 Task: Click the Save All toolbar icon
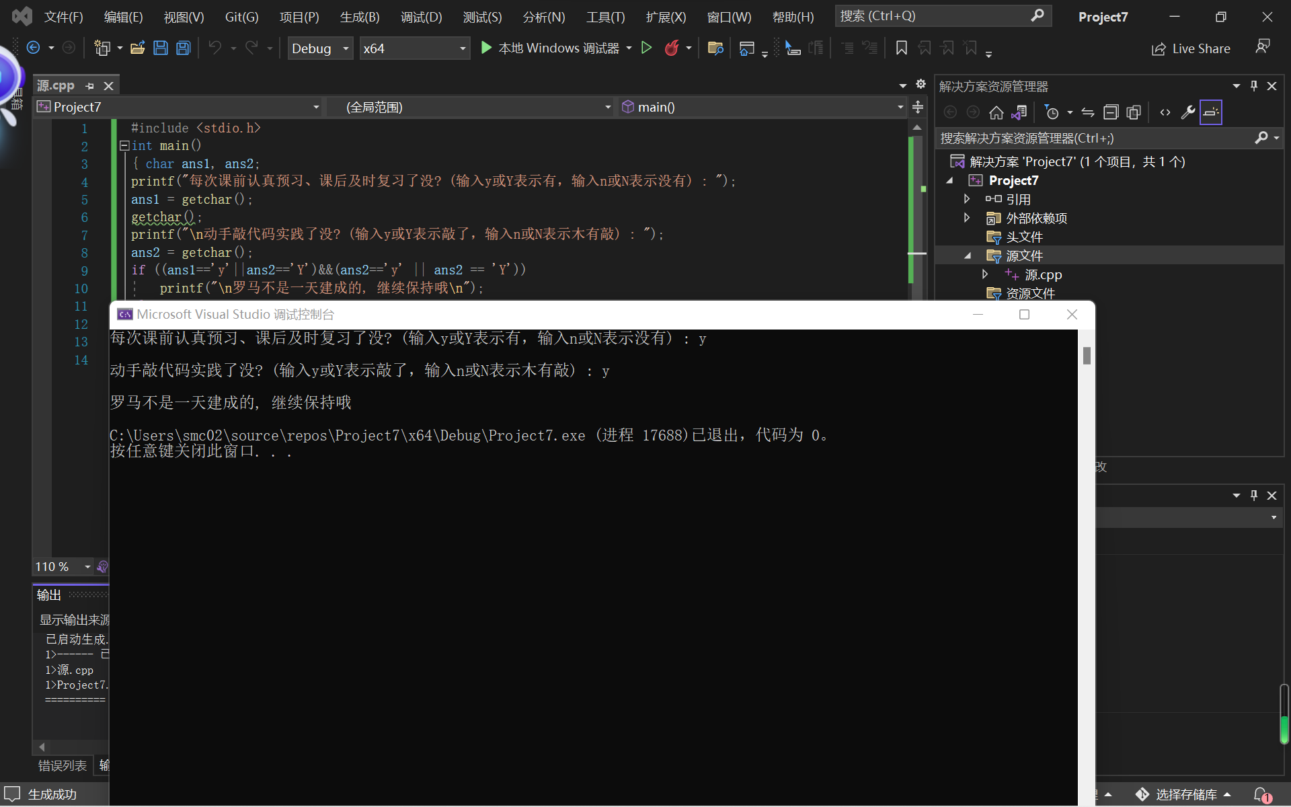click(183, 48)
